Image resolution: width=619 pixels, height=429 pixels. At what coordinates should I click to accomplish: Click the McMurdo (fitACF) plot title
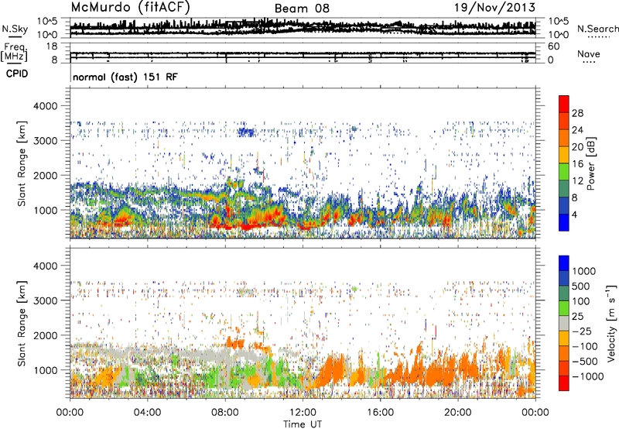(130, 7)
